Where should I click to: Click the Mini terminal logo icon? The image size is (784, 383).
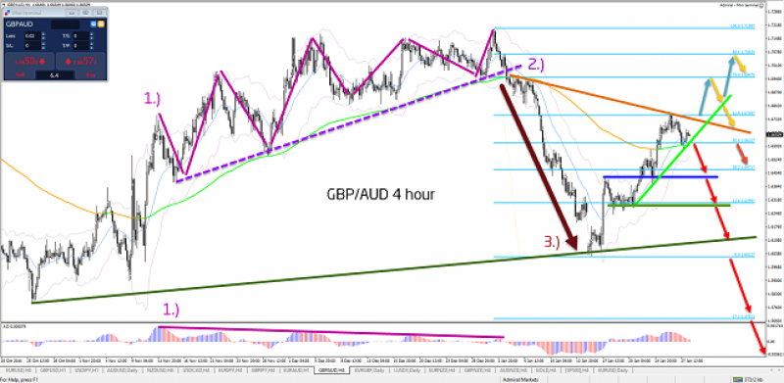pos(7,13)
